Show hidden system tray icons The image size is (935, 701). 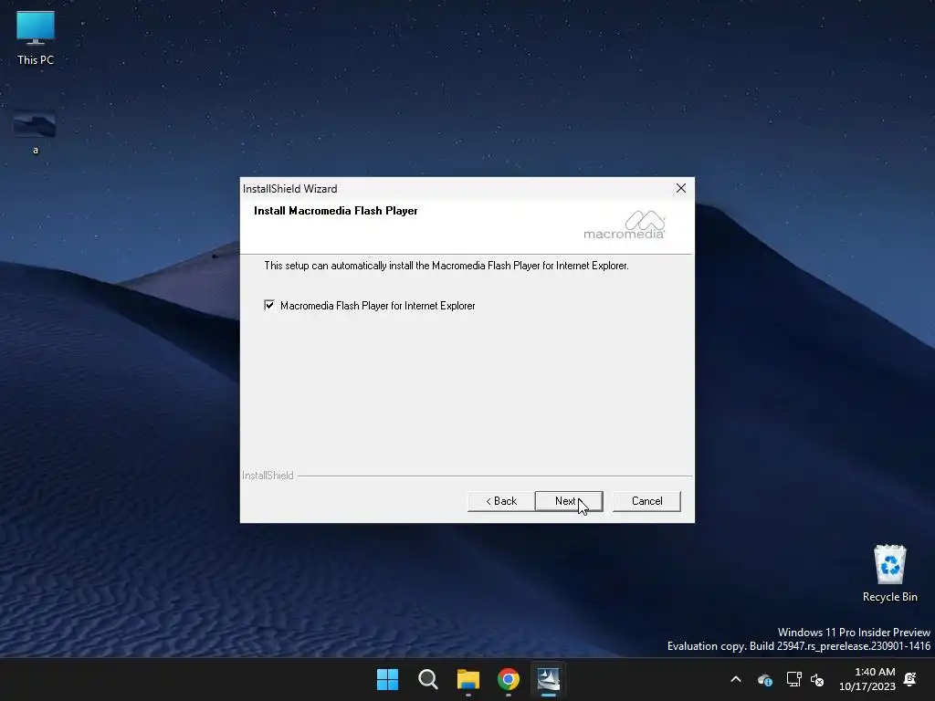[x=736, y=679]
